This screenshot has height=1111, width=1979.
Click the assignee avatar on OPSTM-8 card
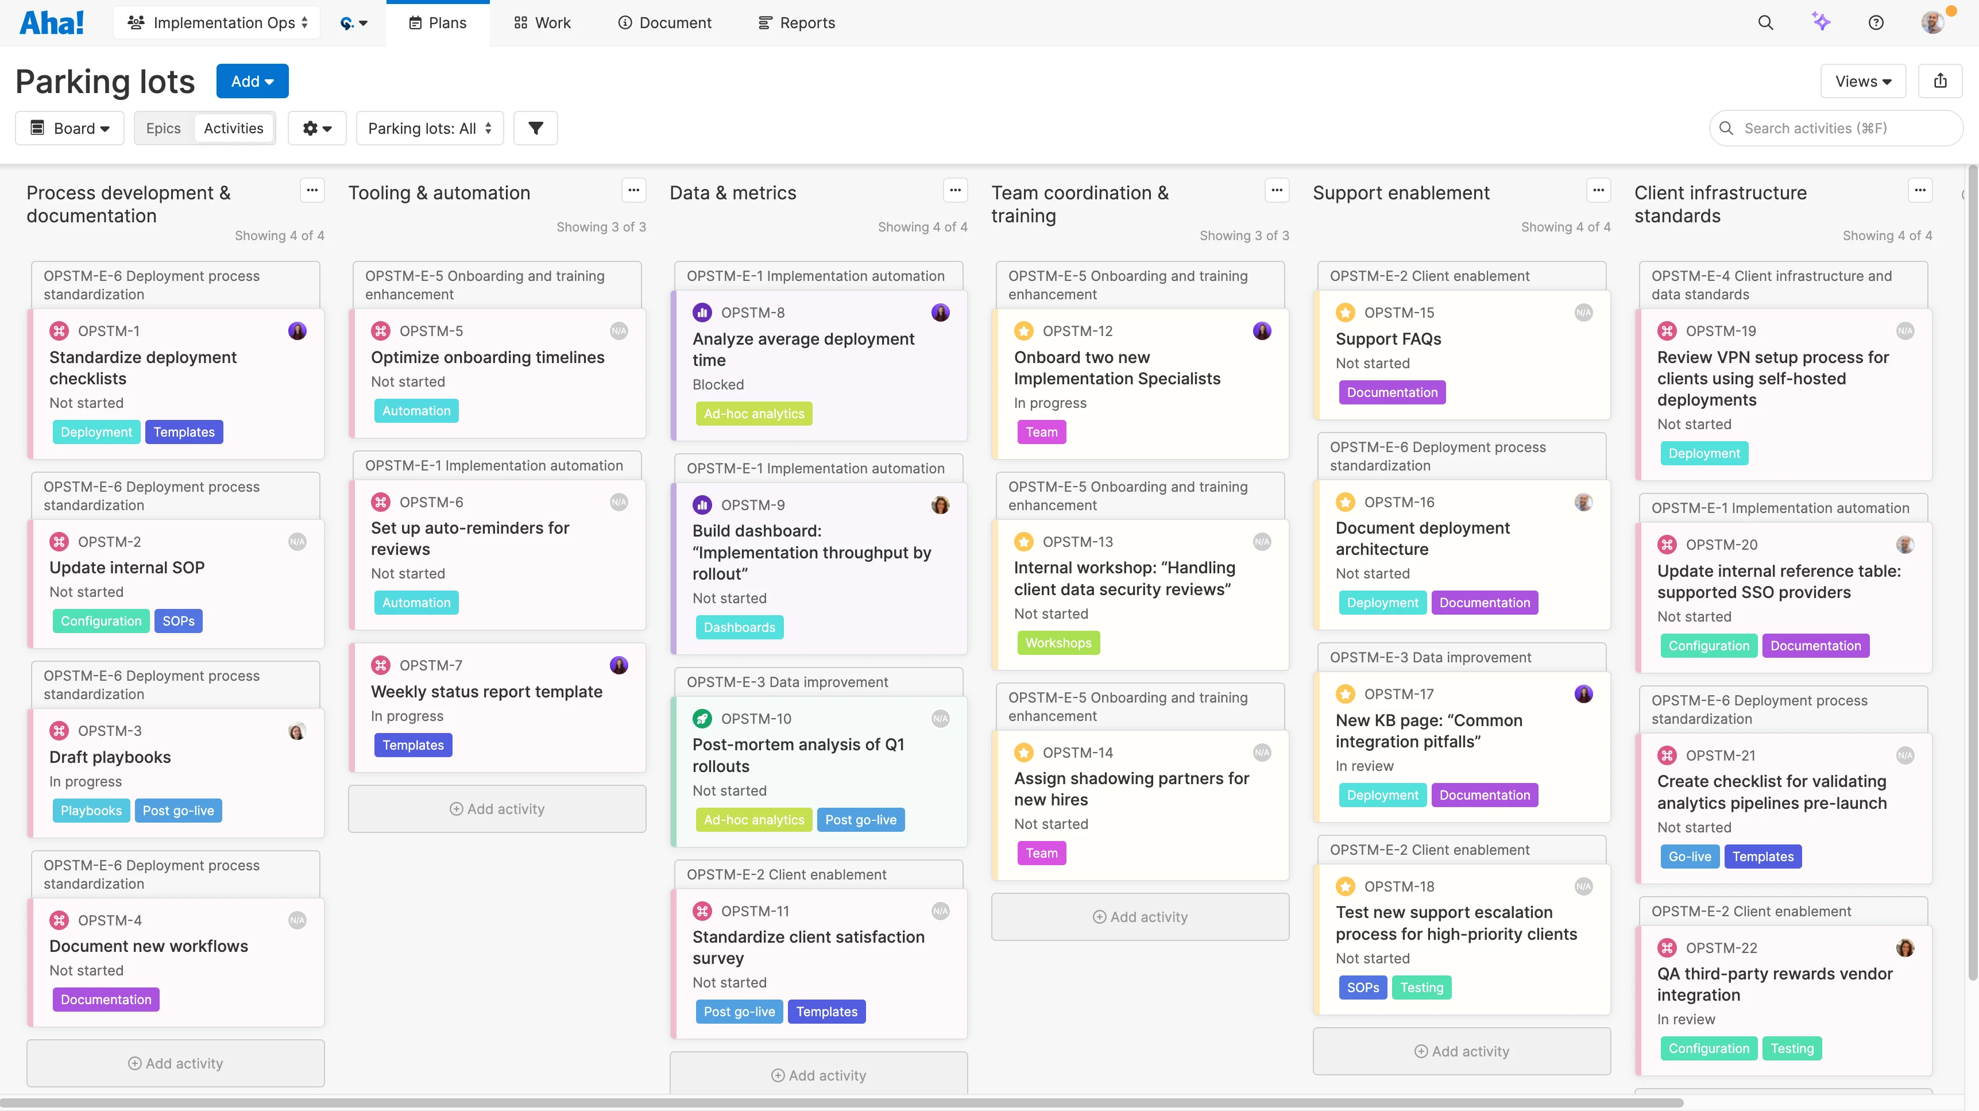940,312
